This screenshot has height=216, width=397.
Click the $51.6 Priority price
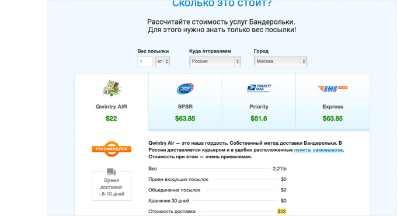259,119
